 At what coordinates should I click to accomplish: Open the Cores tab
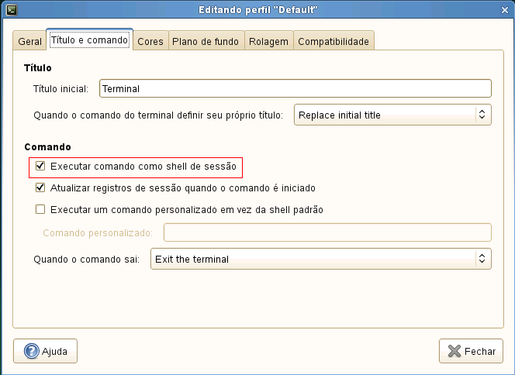(x=150, y=41)
